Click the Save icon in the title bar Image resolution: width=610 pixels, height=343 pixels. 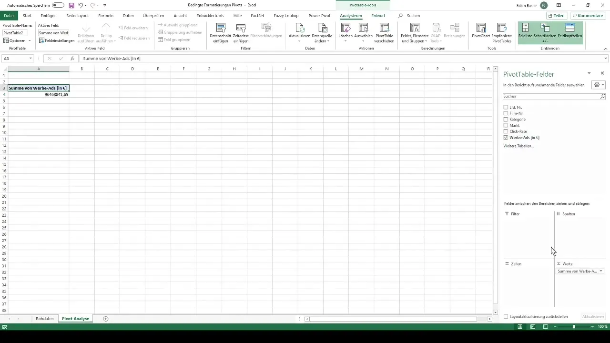pos(71,5)
